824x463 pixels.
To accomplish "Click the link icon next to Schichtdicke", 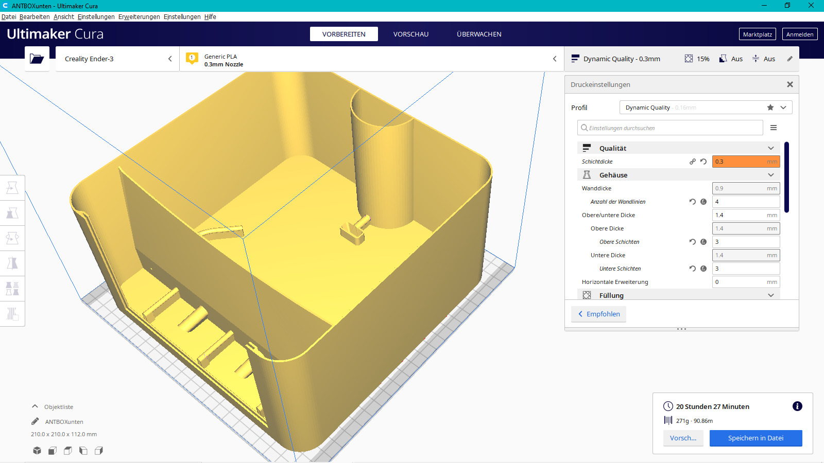I will tap(693, 162).
